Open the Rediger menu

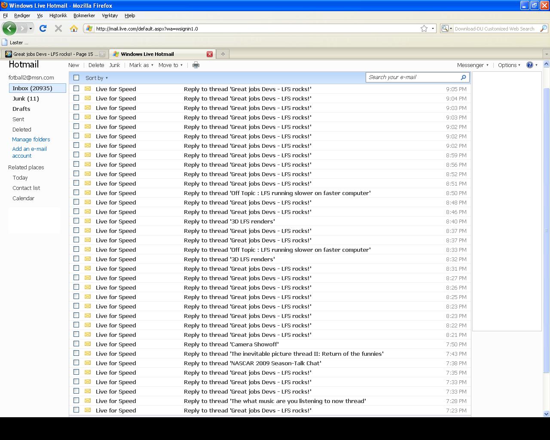click(x=22, y=15)
